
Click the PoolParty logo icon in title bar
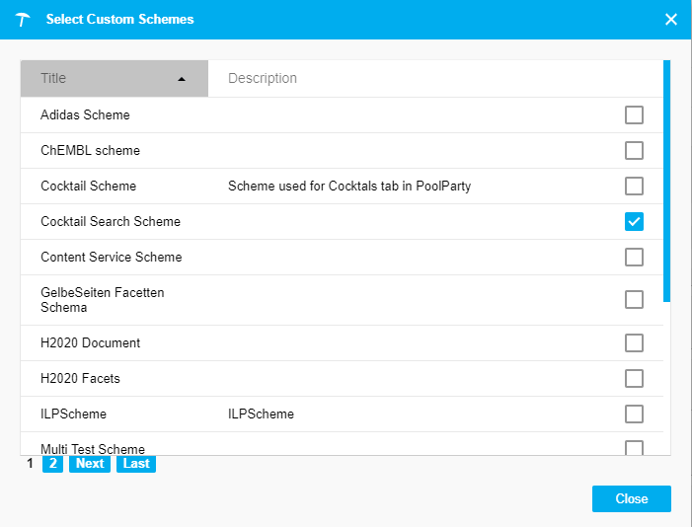[x=24, y=20]
